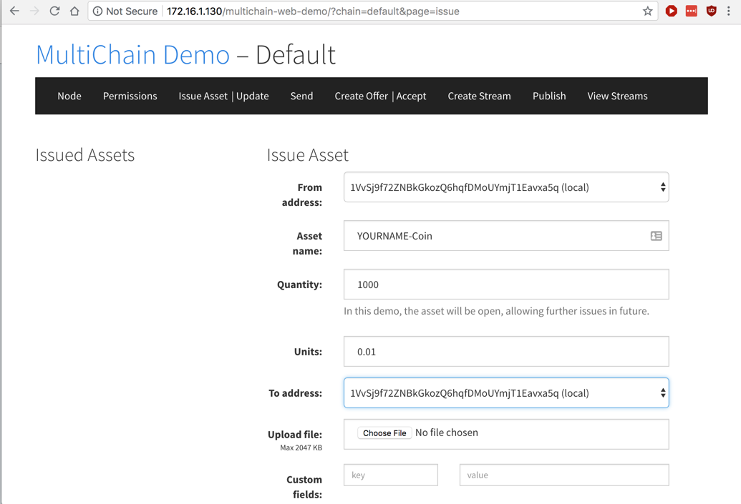Viewport: 741px width, 504px height.
Task: Open the Chrome three-dot menu
Action: click(x=729, y=11)
